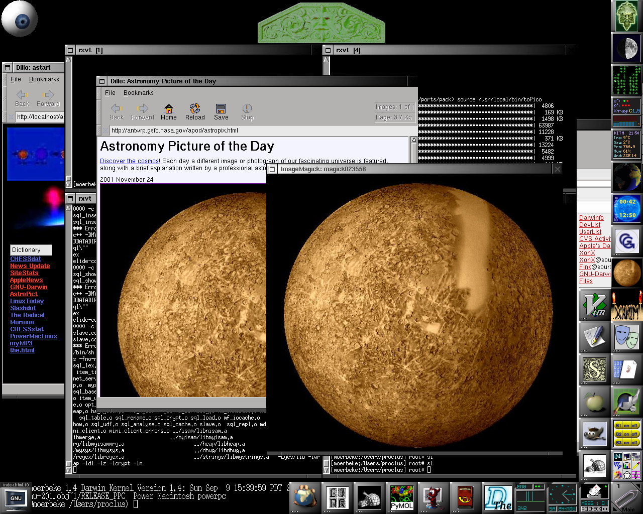
Task: Open the GNU-Darwin link in astart page
Action: 29,287
